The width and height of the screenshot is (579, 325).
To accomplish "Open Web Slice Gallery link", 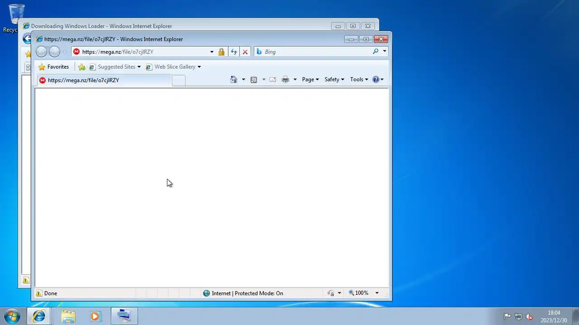I will (173, 67).
